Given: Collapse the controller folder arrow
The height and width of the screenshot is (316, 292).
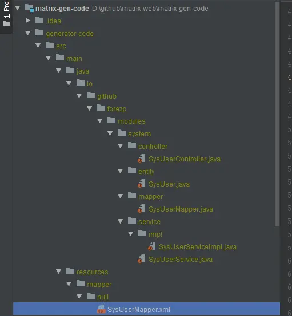Looking at the screenshot, I should (x=121, y=146).
